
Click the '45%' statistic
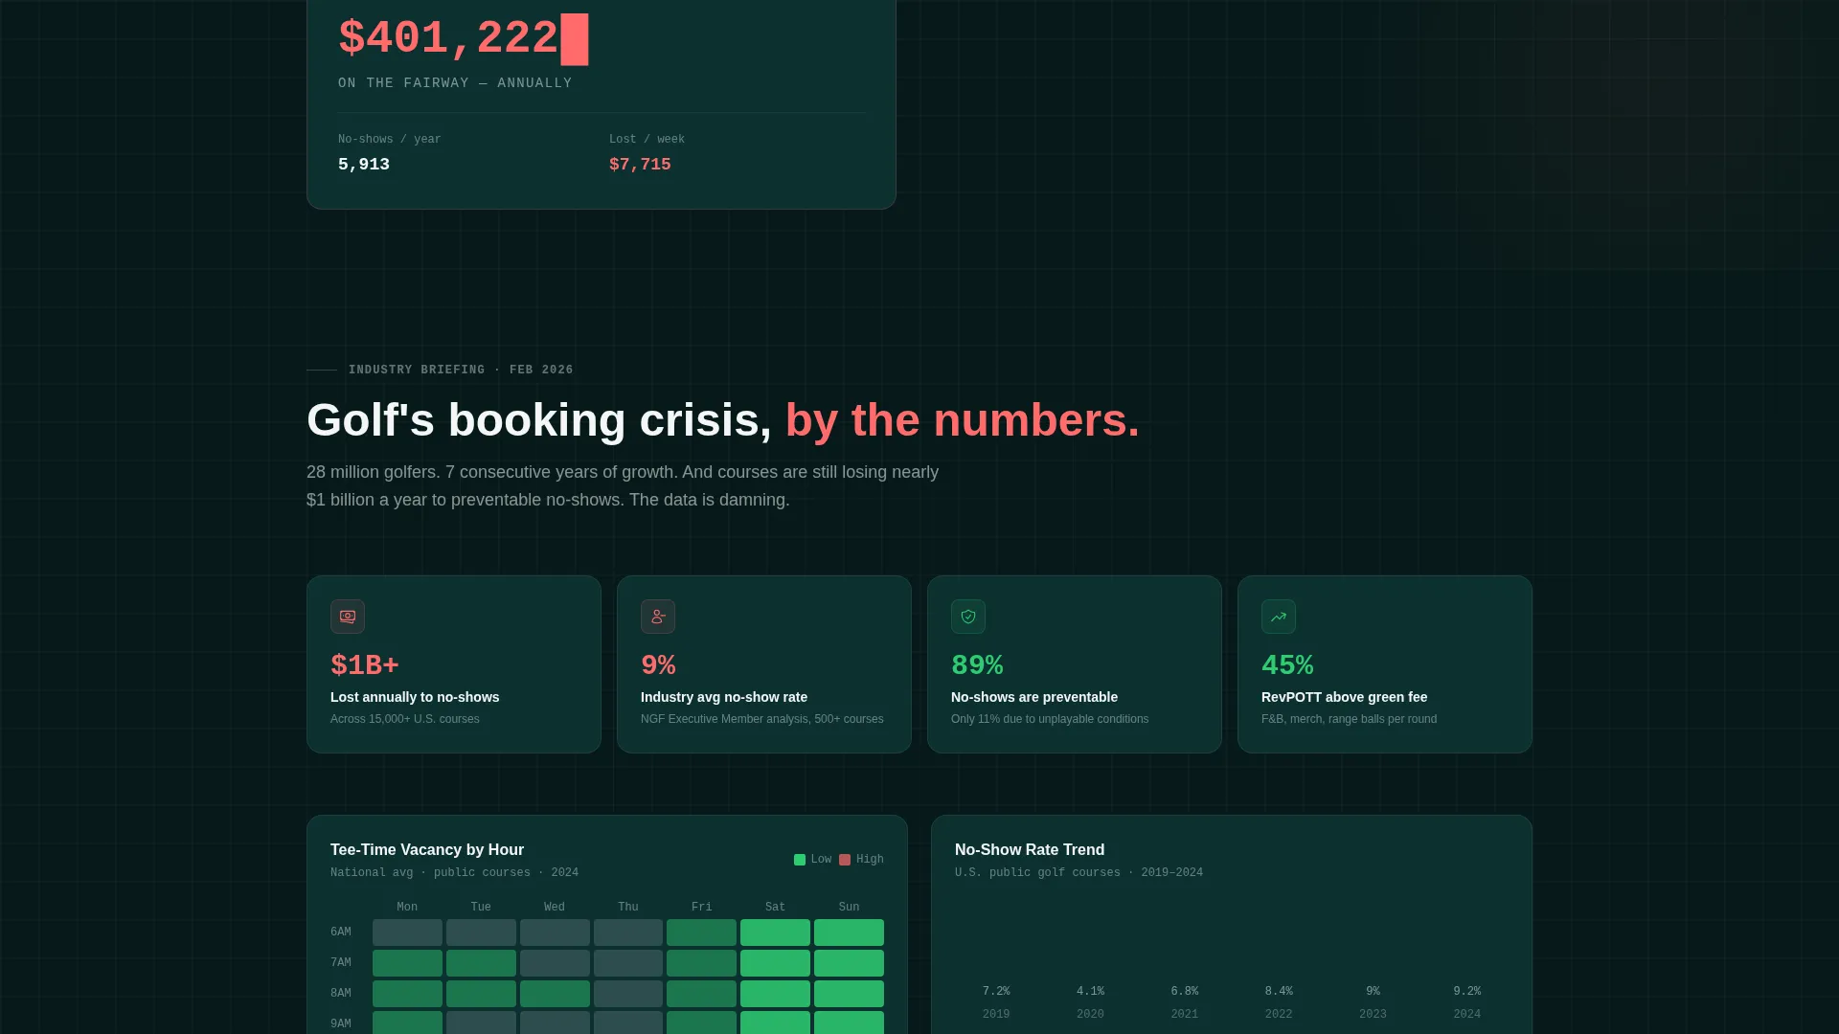click(1287, 664)
